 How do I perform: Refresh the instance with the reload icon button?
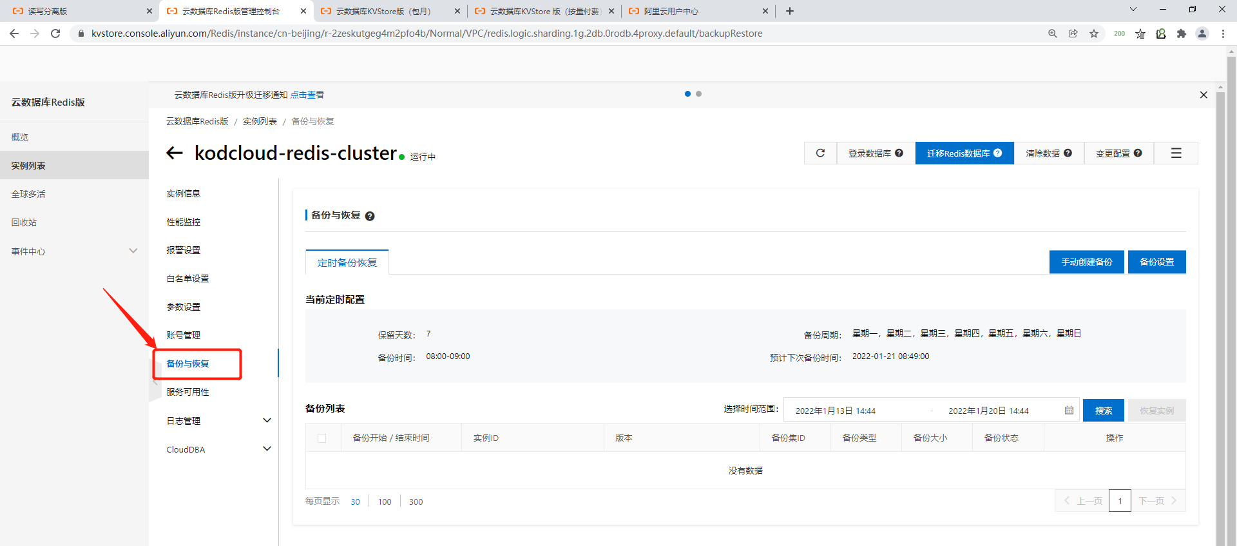point(820,153)
